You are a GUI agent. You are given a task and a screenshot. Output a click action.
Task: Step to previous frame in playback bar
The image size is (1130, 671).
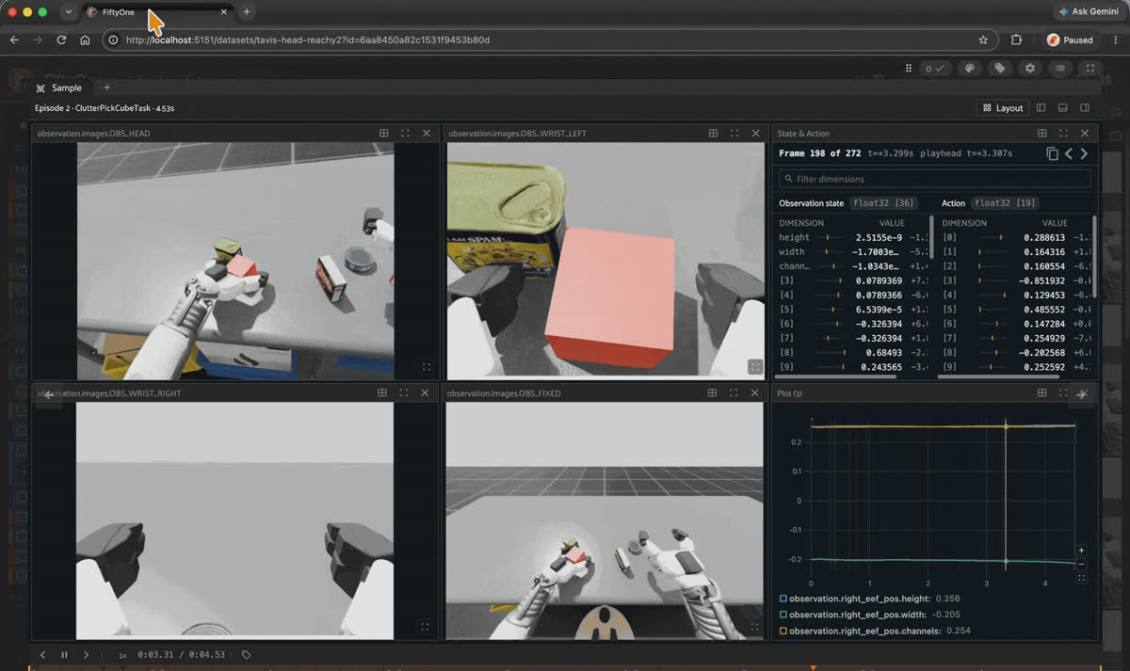(42, 655)
